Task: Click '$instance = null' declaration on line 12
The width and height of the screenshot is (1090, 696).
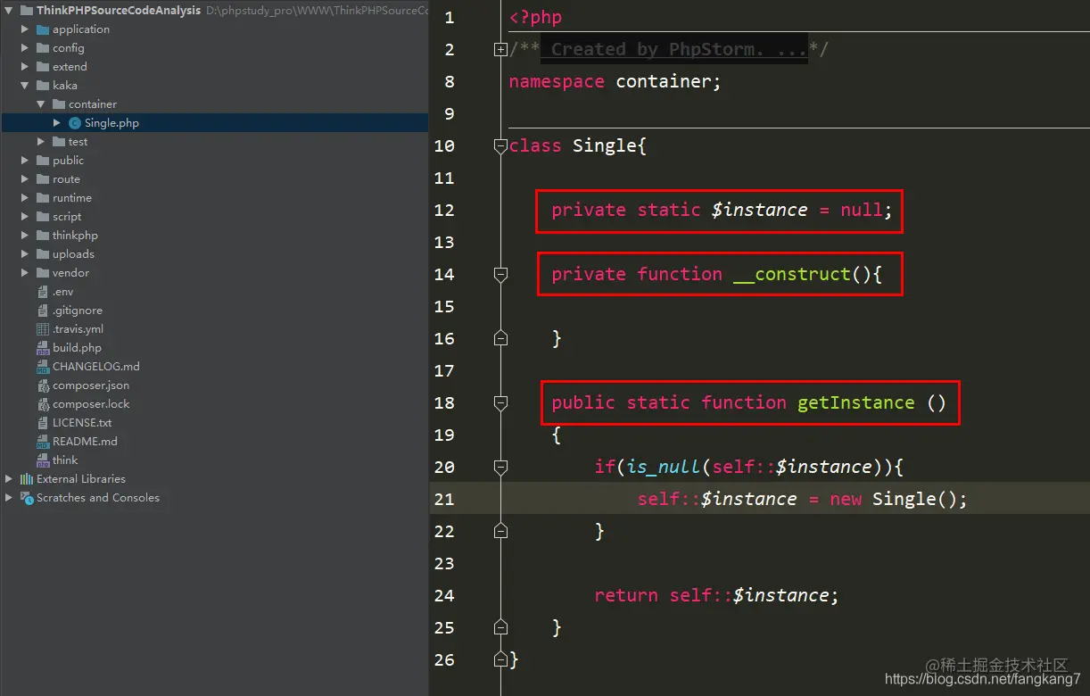Action: [797, 211]
